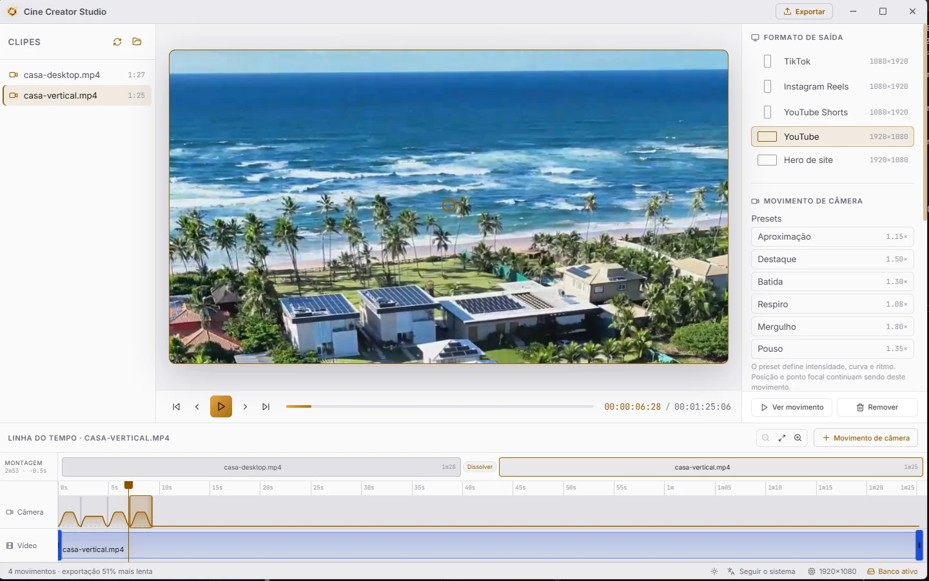Choose the Batida preset
Viewport: 929px width, 581px height.
tap(832, 282)
